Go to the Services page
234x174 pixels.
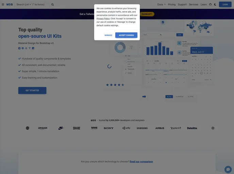point(194,4)
